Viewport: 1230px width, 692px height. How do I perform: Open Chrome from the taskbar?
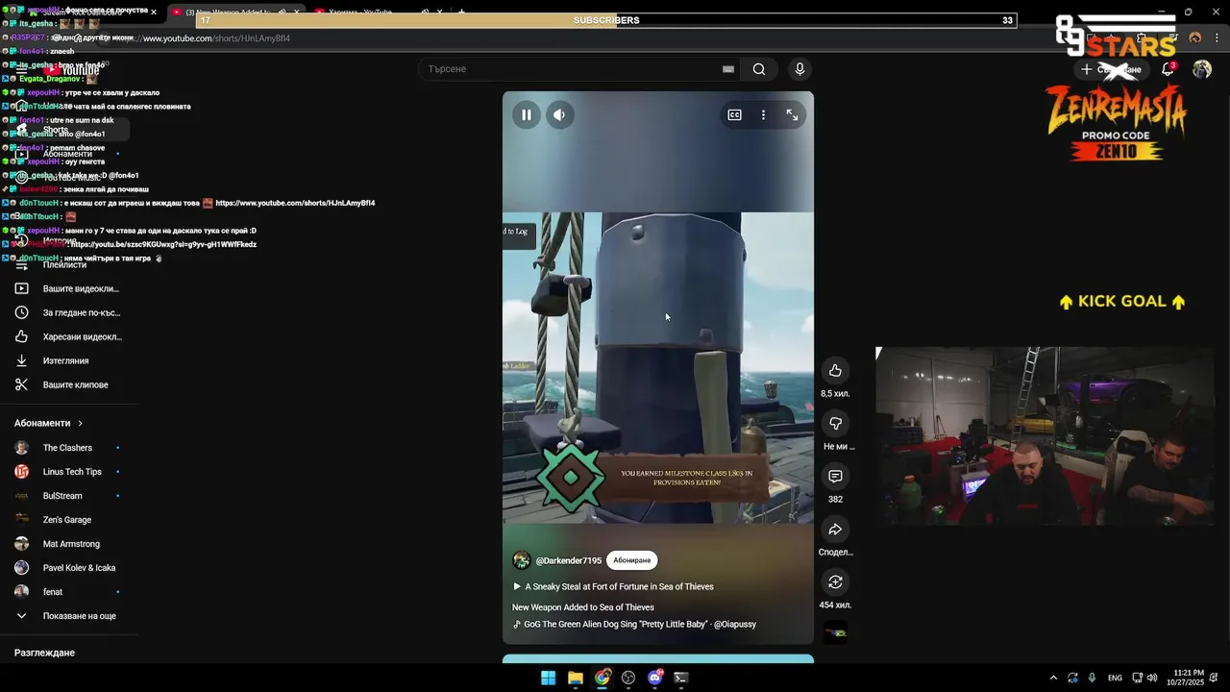pyautogui.click(x=602, y=678)
